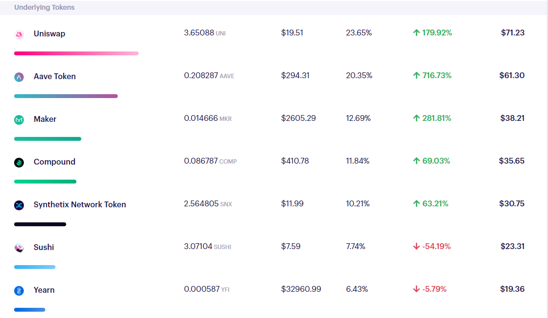Image resolution: width=548 pixels, height=318 pixels.
Task: Click the $71.23 Uniswap total value
Action: click(512, 33)
